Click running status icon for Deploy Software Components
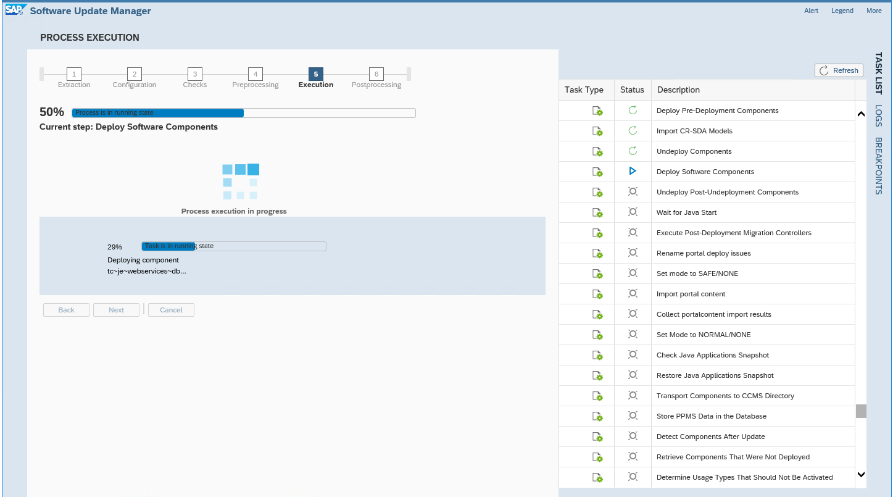Screen dimensions: 893x497 coord(633,171)
